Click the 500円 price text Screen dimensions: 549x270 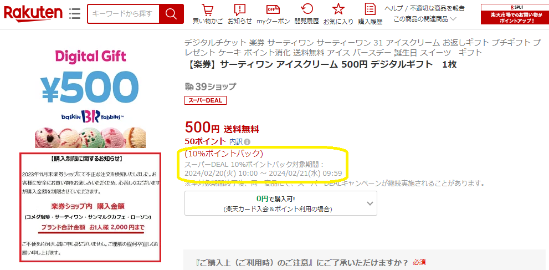pyautogui.click(x=202, y=128)
